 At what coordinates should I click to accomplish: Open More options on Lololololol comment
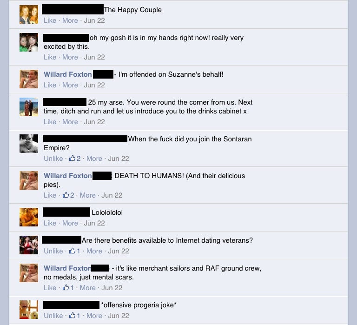[70, 223]
